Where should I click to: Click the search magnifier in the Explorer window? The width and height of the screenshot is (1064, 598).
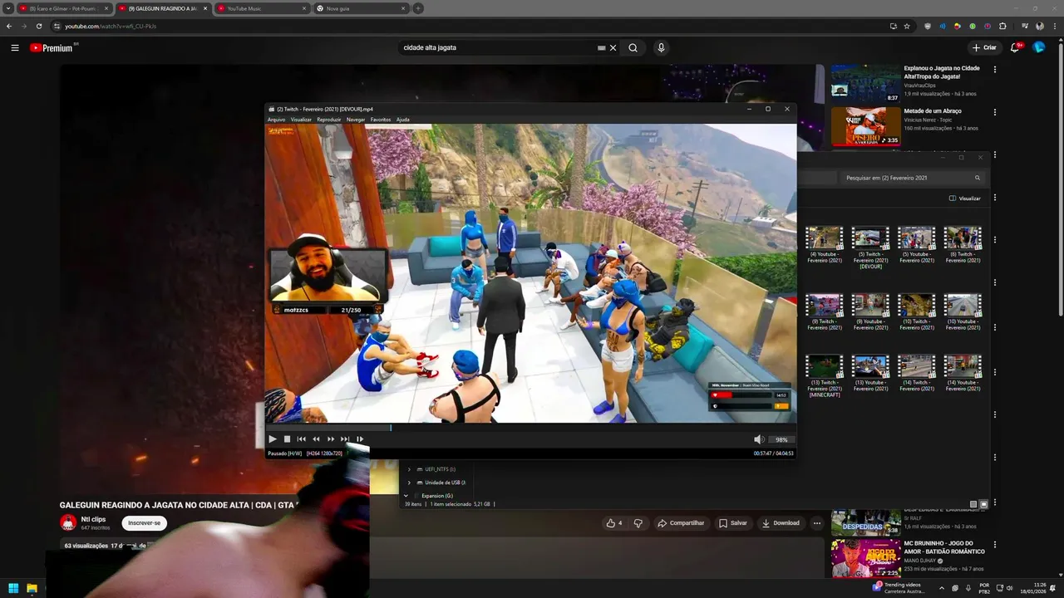[978, 178]
